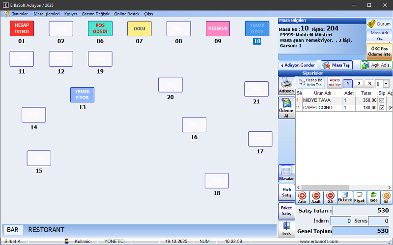
Task: Open the split count dropdown arrow
Action: point(386,84)
